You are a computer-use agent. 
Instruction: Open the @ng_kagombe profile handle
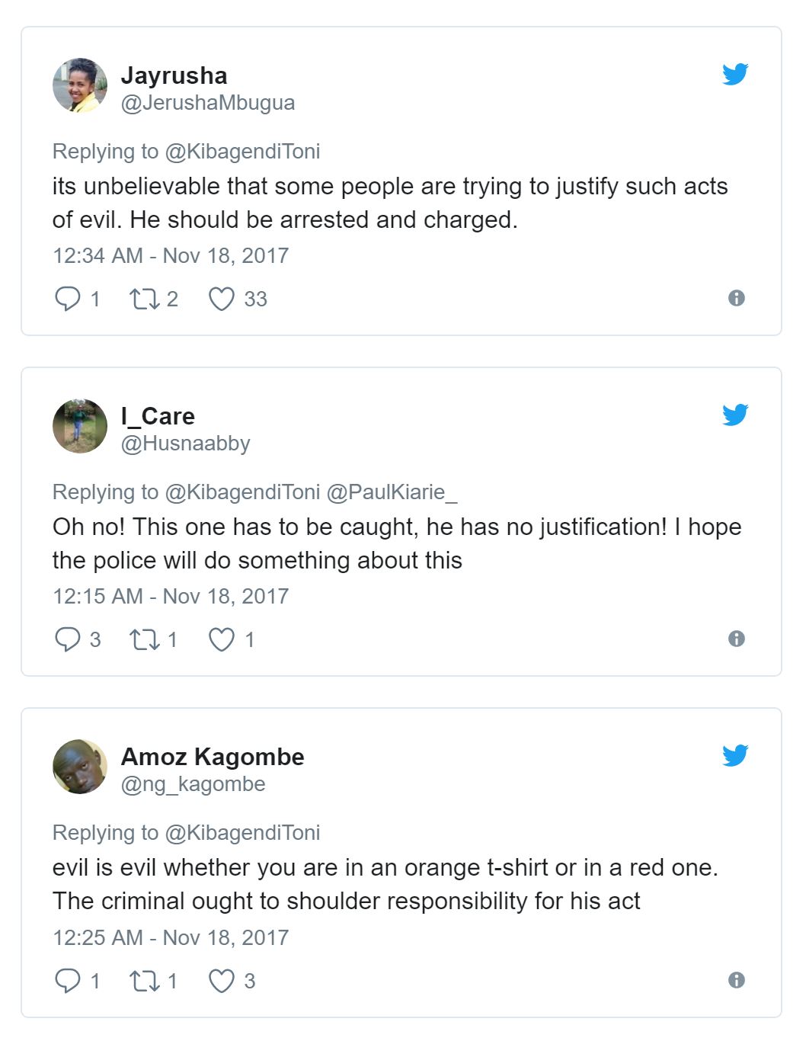pos(193,784)
